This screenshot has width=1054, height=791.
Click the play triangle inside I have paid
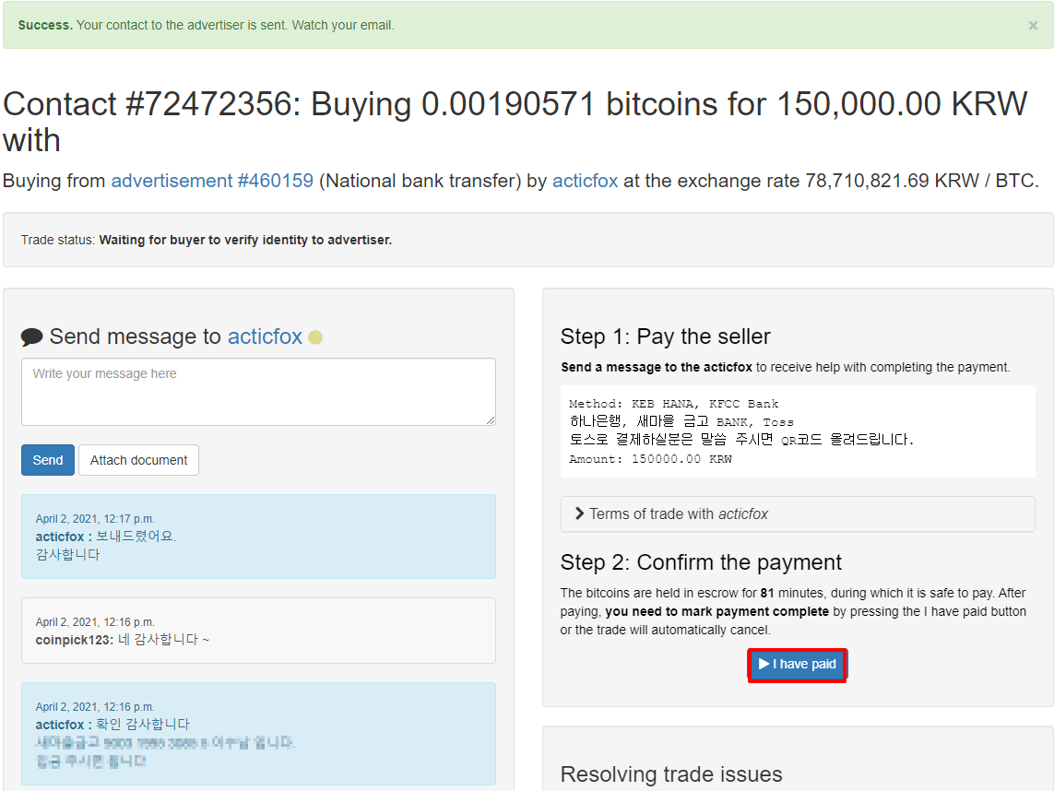pos(764,664)
